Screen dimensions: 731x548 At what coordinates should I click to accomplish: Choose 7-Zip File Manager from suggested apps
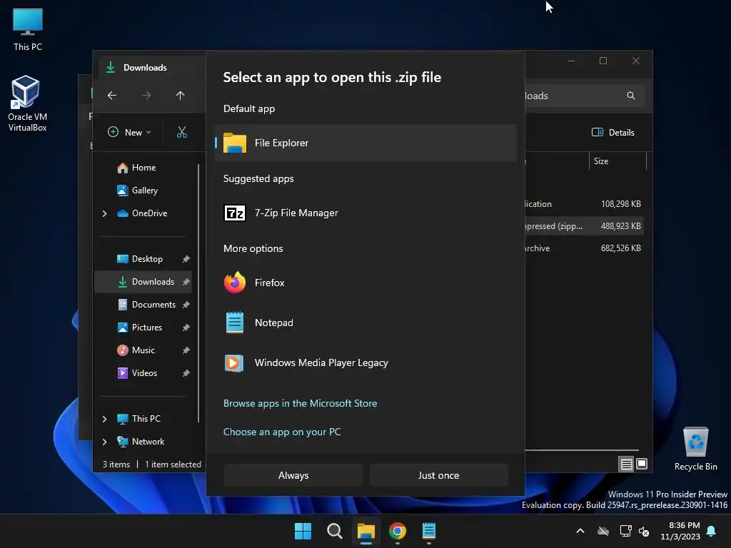(365, 213)
